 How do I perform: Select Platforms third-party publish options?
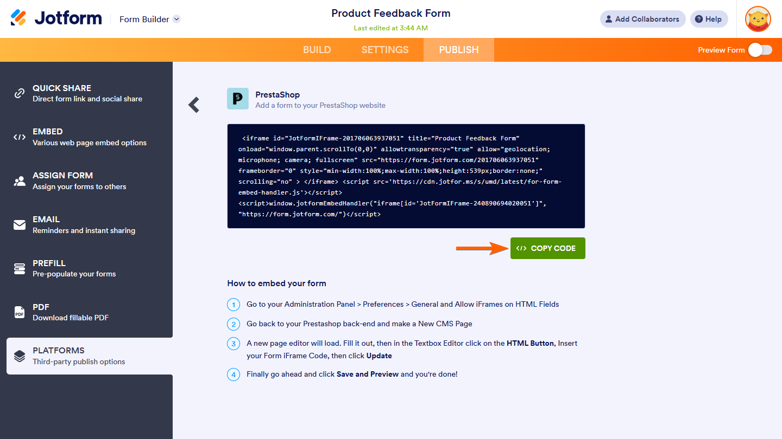[x=90, y=356]
